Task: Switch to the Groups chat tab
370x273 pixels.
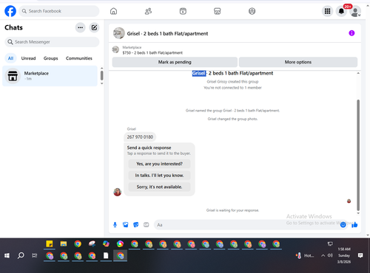Action: tap(50, 58)
